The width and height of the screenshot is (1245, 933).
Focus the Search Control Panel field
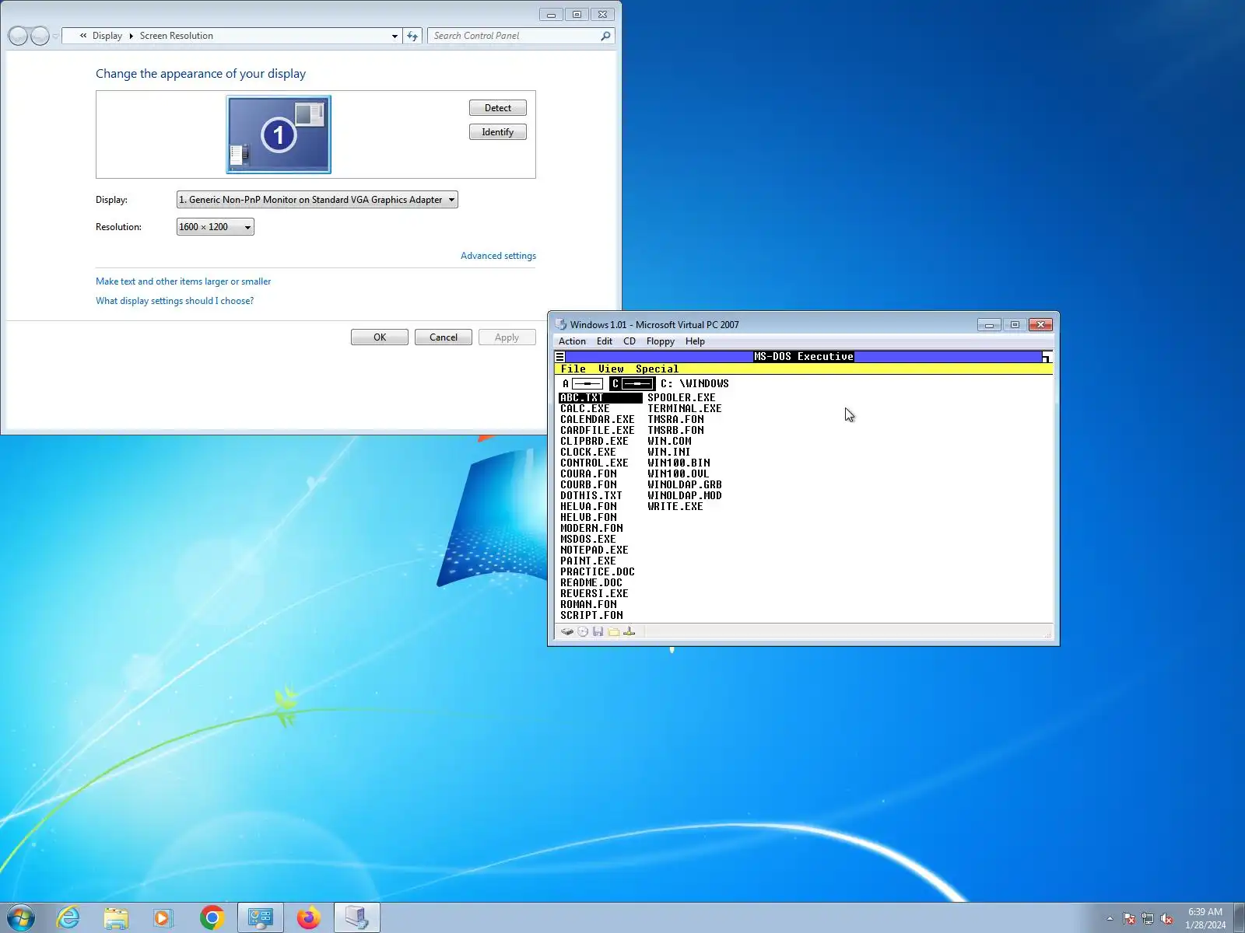pyautogui.click(x=514, y=36)
